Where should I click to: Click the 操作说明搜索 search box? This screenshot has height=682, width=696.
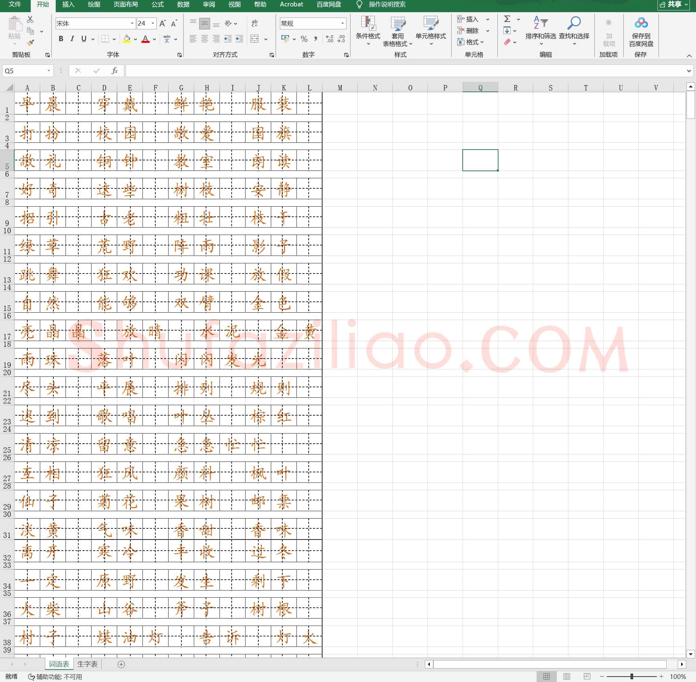387,4
